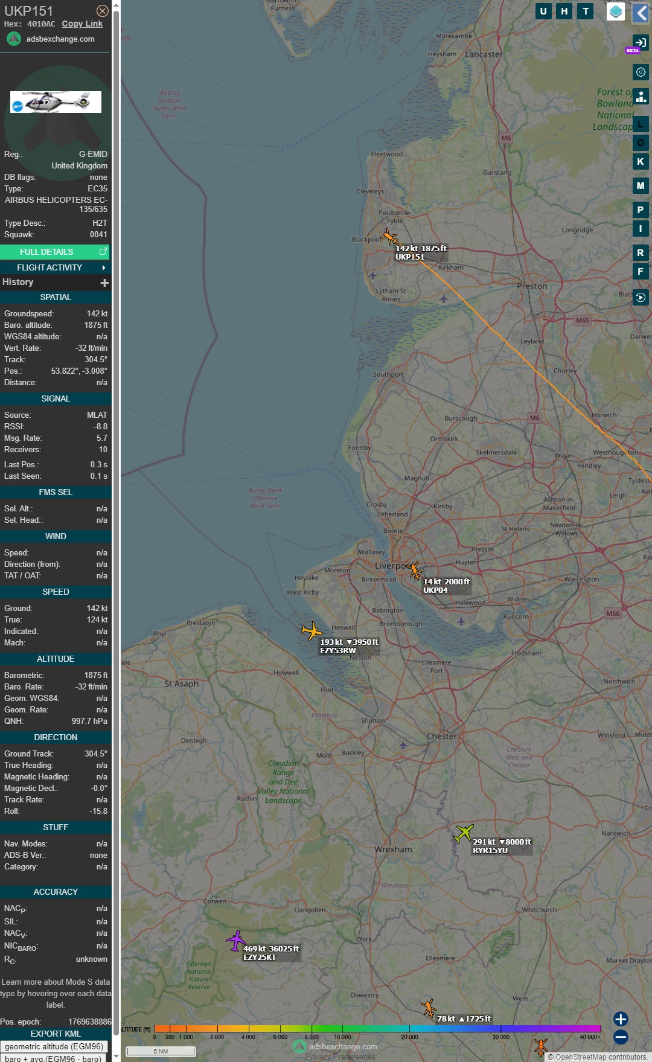Select the EZY53RW aircraft marker
The image size is (652, 1062).
point(312,631)
